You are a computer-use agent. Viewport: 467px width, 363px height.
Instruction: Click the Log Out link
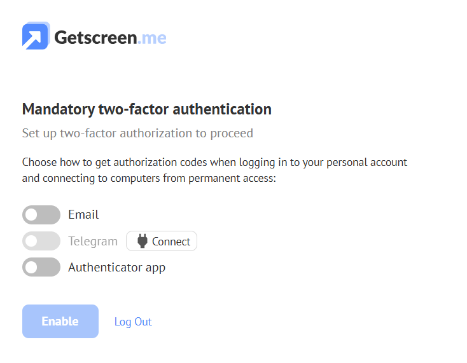tap(133, 322)
